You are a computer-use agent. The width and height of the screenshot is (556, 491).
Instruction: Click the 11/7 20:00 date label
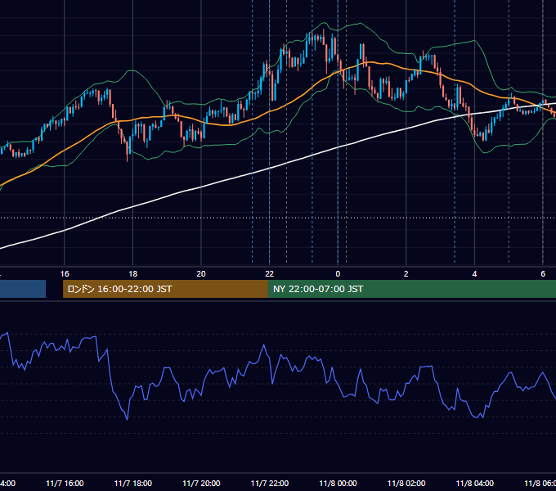point(201,483)
